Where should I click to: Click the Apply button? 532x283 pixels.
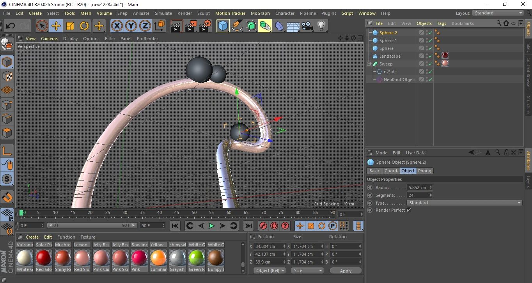(x=346, y=271)
